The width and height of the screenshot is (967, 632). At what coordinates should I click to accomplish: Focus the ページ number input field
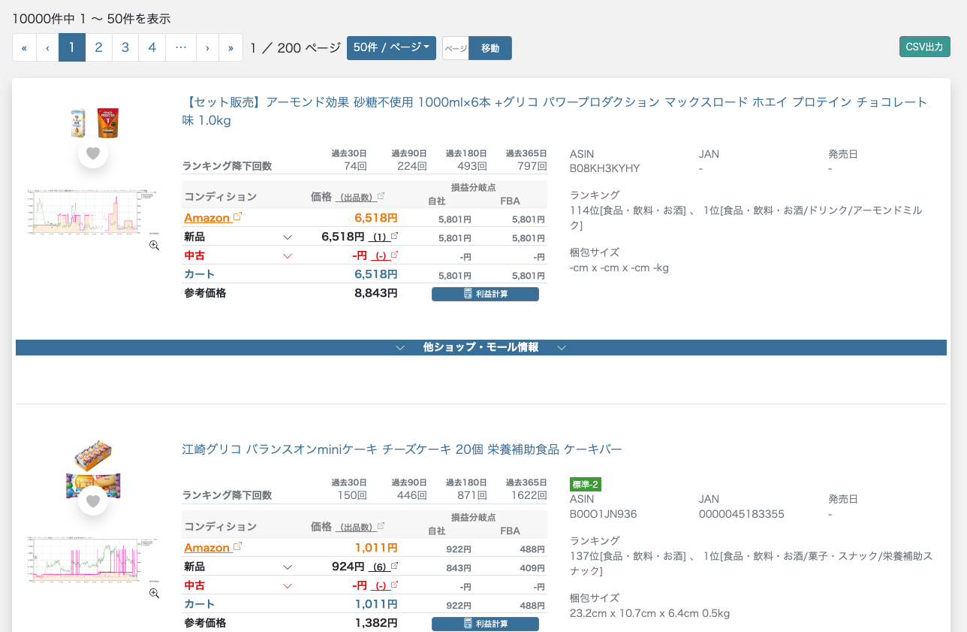click(x=456, y=48)
